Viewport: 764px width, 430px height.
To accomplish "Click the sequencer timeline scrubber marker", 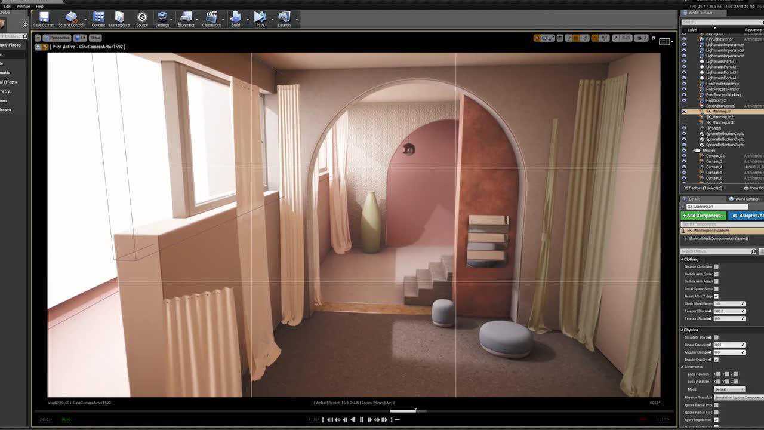I will [x=415, y=410].
